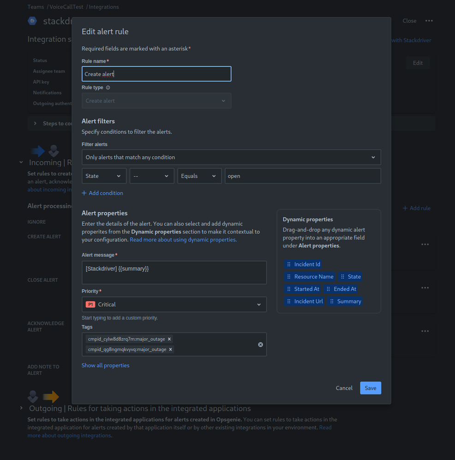Viewport: 455px width, 460px height.
Task: Open the Priority Critical dropdown
Action: click(x=174, y=304)
